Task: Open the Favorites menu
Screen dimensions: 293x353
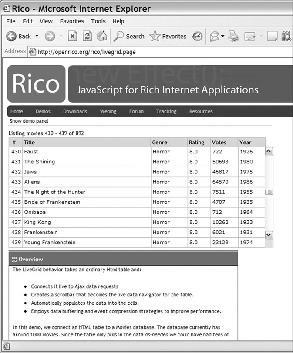Action: 72,21
